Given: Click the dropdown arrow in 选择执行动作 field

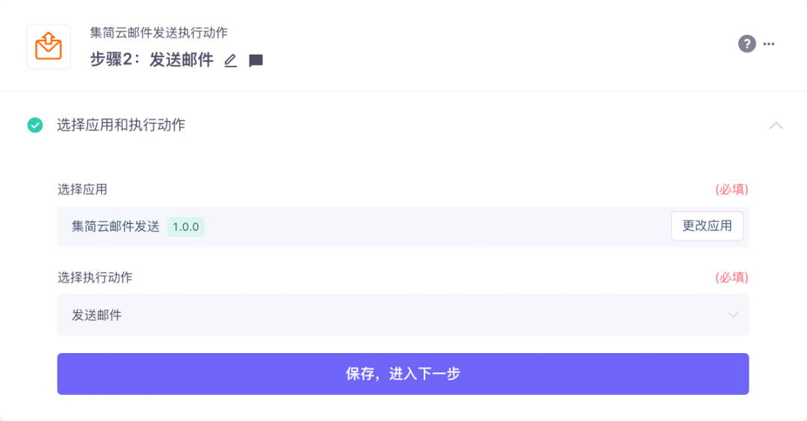Looking at the screenshot, I should pyautogui.click(x=733, y=315).
